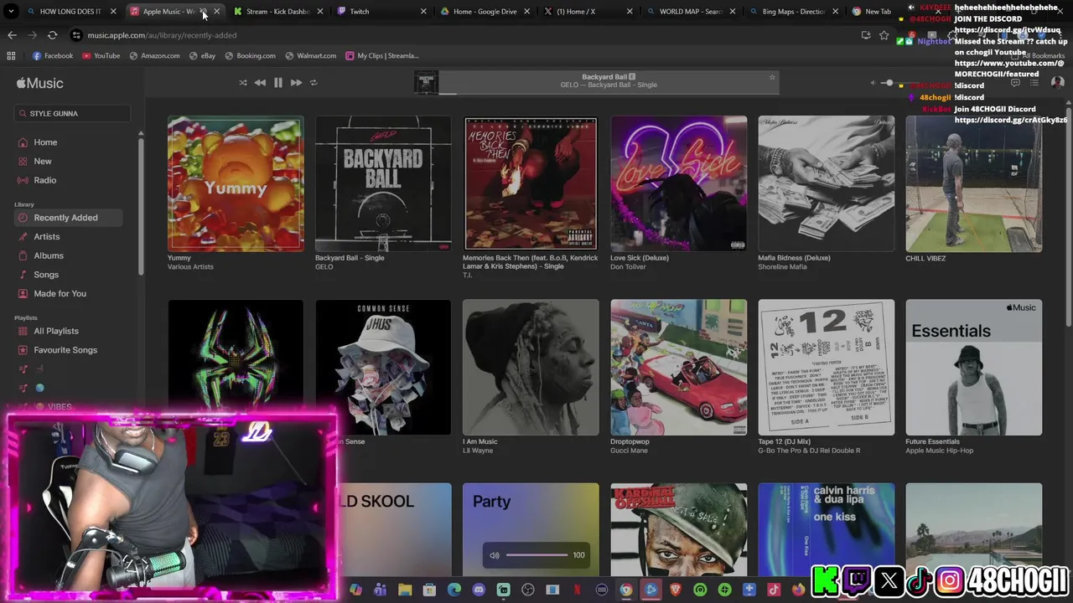This screenshot has height=603, width=1073.
Task: Open the Backyard Ball single cover
Action: (x=383, y=183)
